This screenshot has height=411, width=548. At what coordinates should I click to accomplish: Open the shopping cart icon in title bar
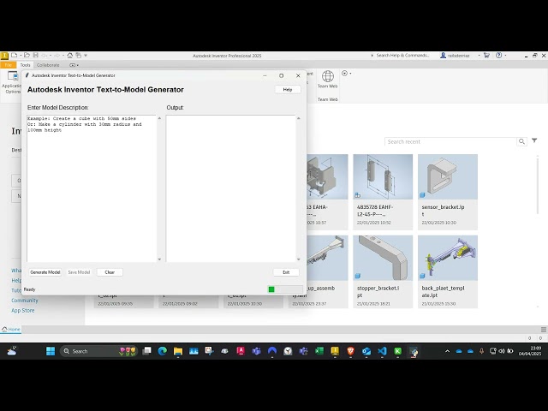(486, 55)
